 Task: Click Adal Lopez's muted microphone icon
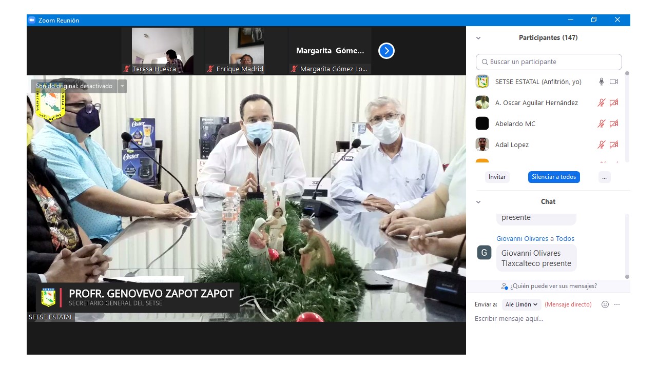[x=601, y=145]
